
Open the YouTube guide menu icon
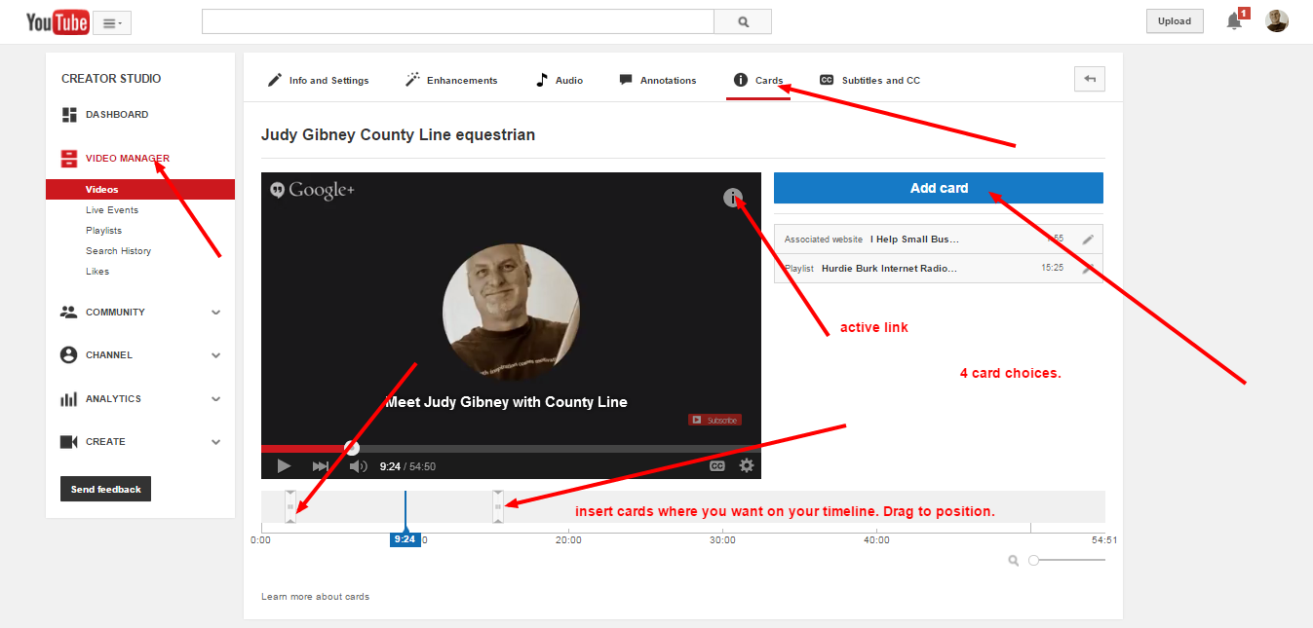click(x=113, y=23)
